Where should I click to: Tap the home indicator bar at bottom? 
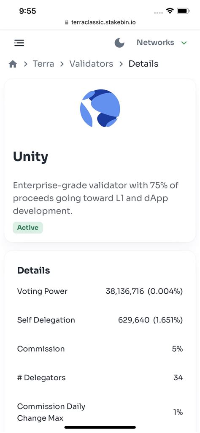click(x=100, y=427)
